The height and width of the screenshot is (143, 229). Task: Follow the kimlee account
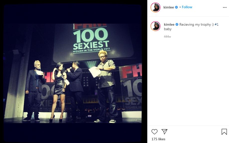[187, 7]
